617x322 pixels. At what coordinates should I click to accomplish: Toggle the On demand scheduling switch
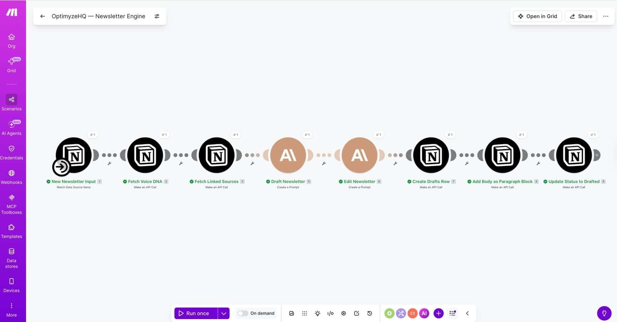243,313
